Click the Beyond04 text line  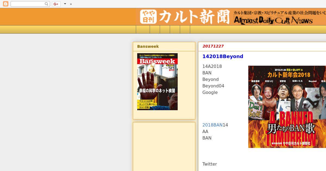(x=213, y=86)
